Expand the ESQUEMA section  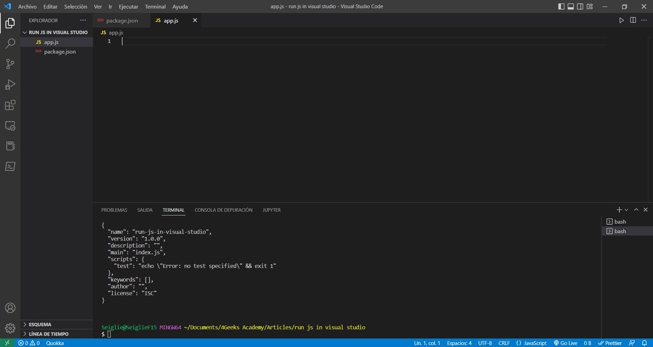click(57, 324)
